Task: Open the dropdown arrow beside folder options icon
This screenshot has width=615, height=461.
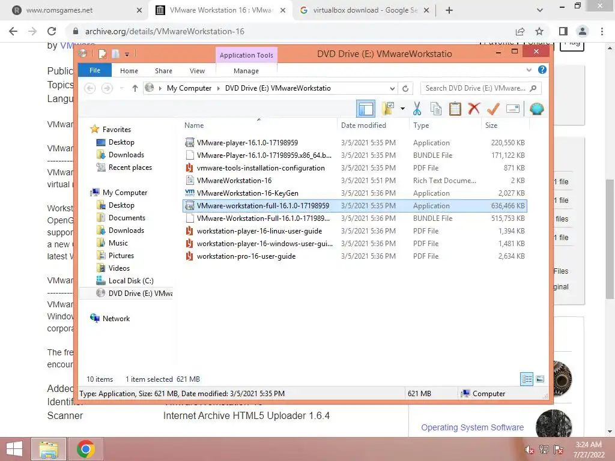Action: [x=402, y=109]
